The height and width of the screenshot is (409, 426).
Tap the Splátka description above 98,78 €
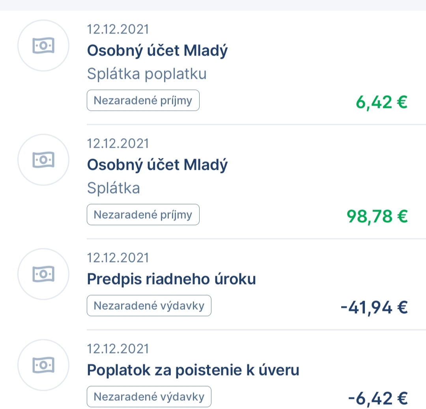(x=114, y=188)
